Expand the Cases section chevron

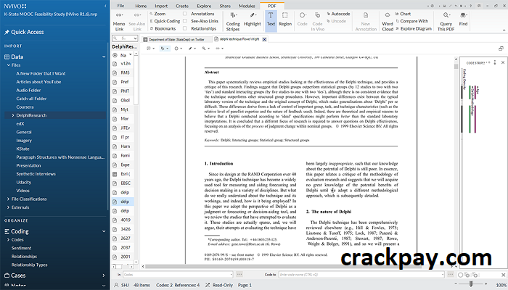(x=104, y=275)
